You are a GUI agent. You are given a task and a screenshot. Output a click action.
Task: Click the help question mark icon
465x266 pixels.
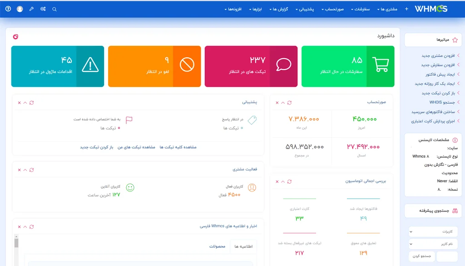[x=8, y=9]
